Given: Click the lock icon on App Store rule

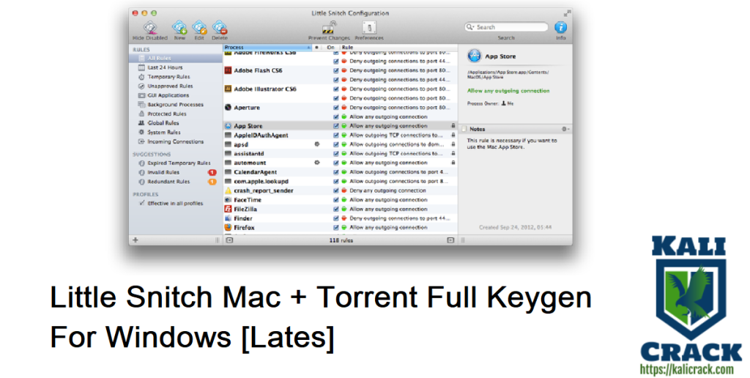Looking at the screenshot, I should [453, 126].
